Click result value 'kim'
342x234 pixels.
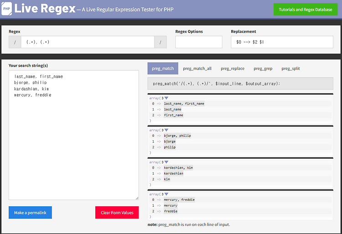167,179
